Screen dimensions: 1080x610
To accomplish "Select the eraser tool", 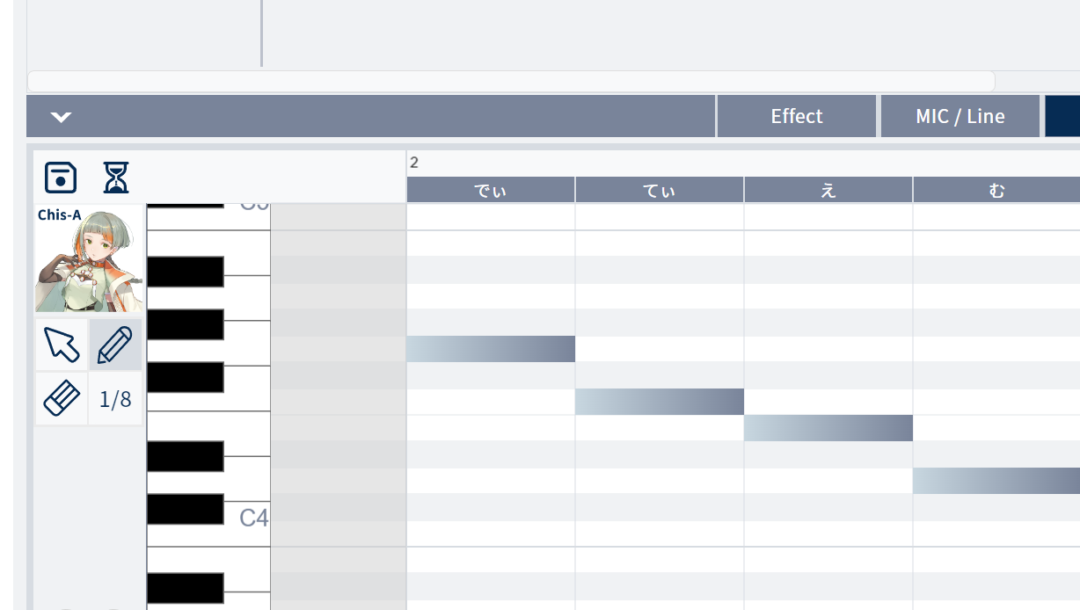I will click(x=62, y=399).
